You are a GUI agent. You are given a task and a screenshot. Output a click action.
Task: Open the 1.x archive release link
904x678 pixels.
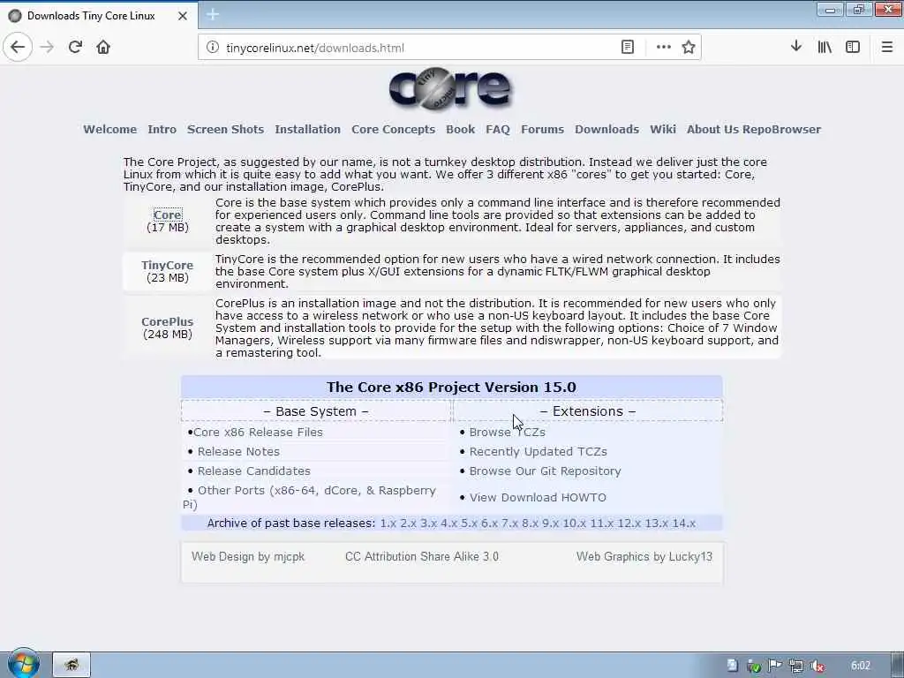pos(388,523)
